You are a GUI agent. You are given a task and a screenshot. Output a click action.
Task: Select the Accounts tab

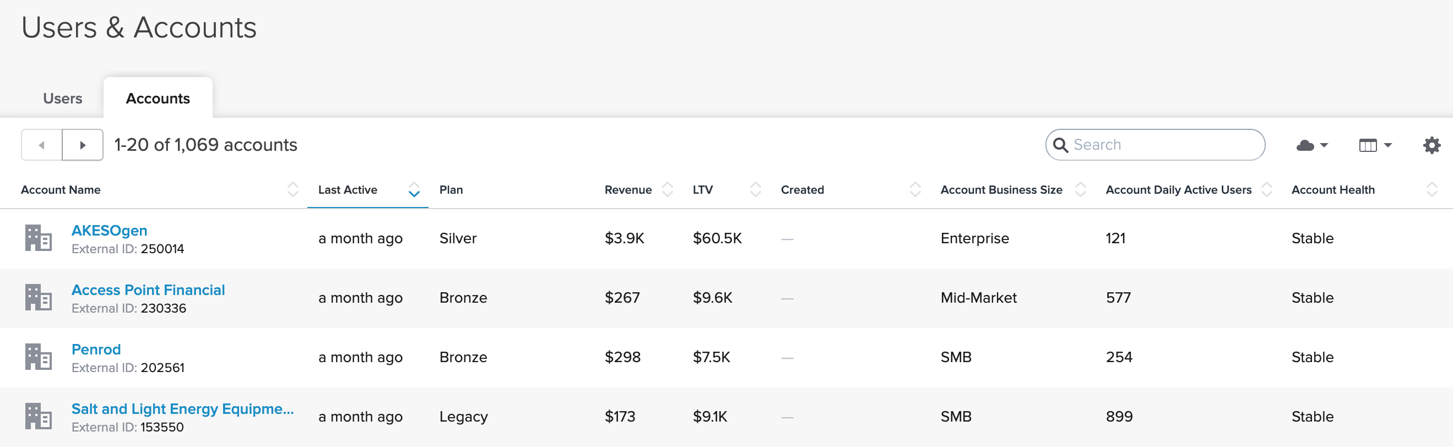[x=158, y=99]
